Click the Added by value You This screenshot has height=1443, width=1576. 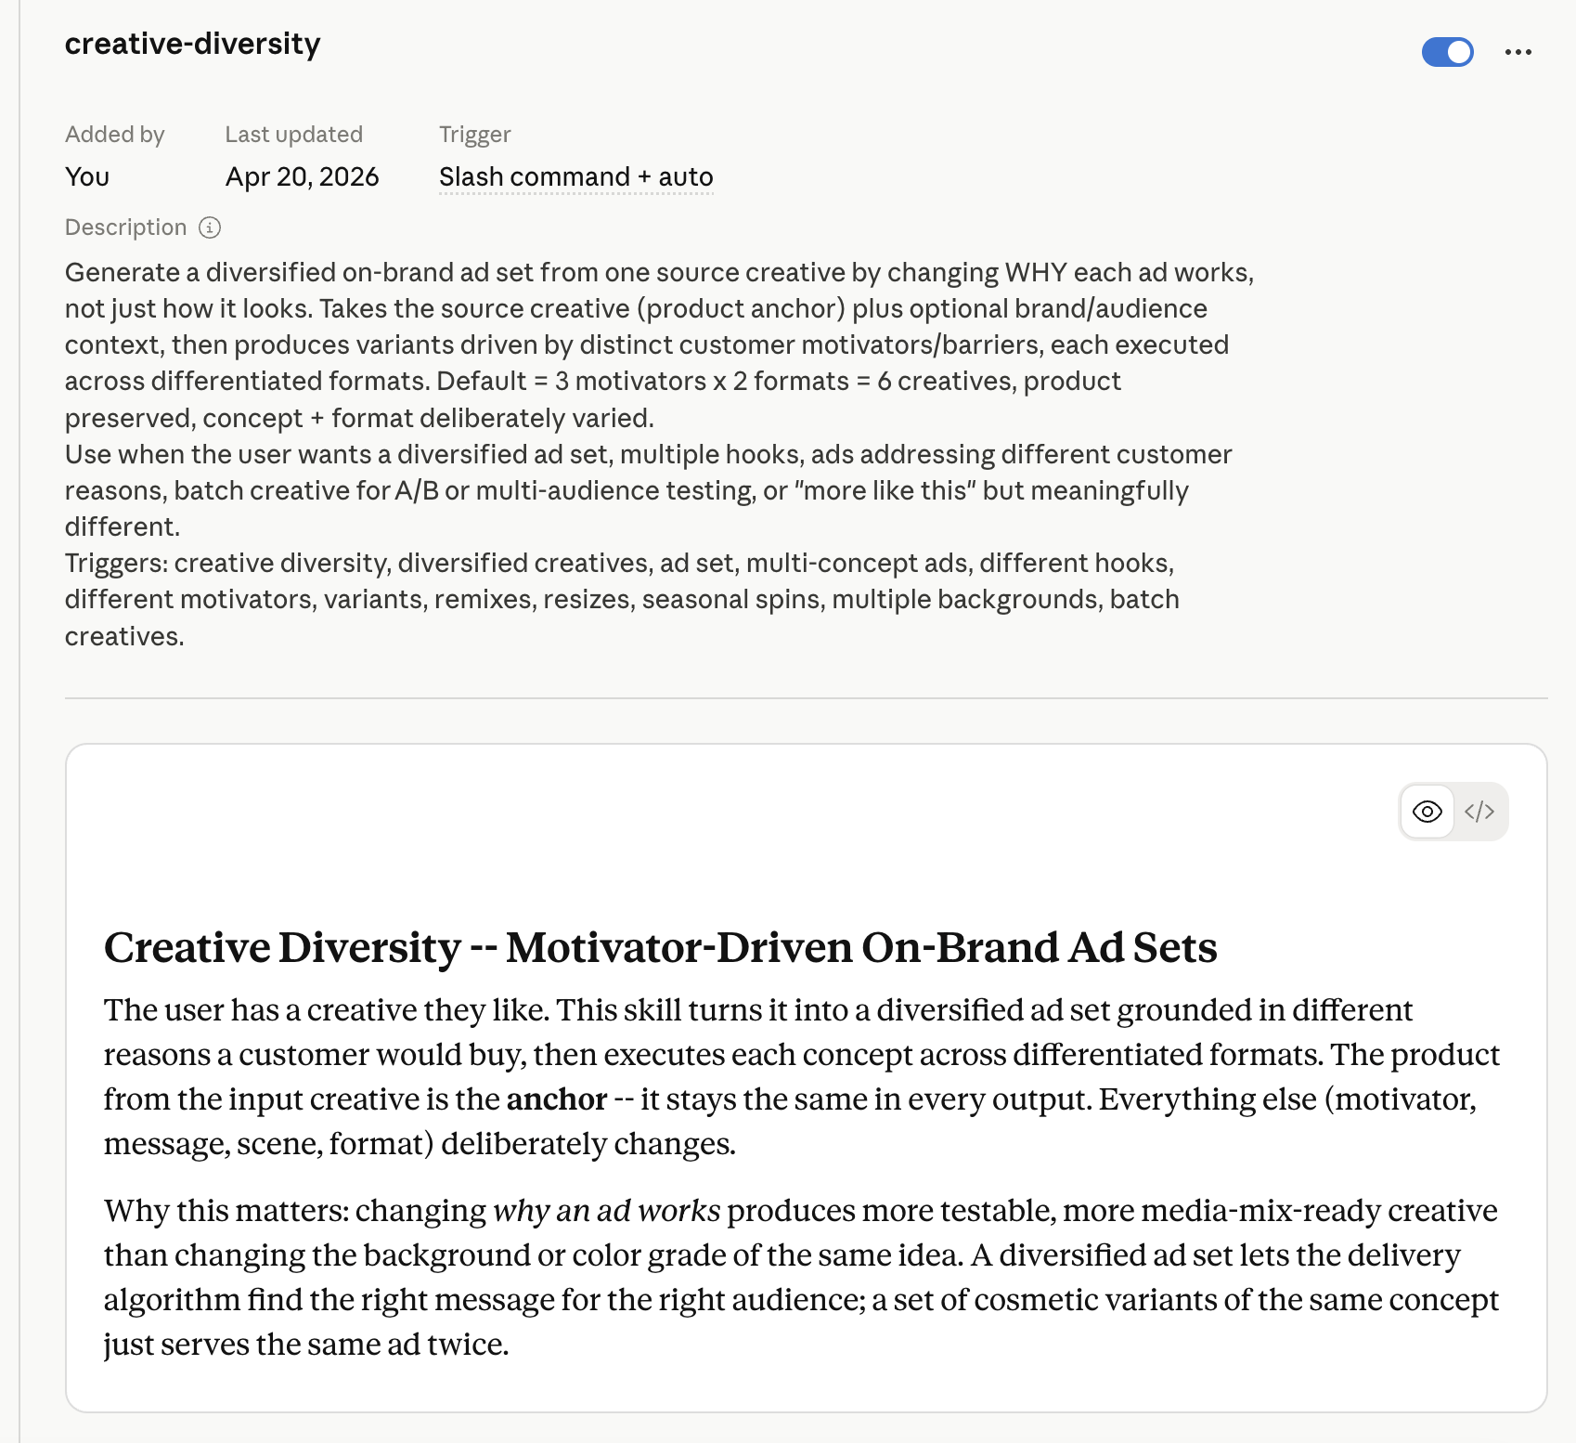tap(87, 176)
